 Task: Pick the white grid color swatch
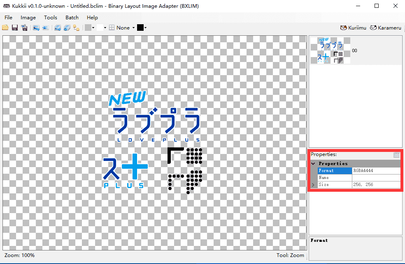click(x=100, y=28)
